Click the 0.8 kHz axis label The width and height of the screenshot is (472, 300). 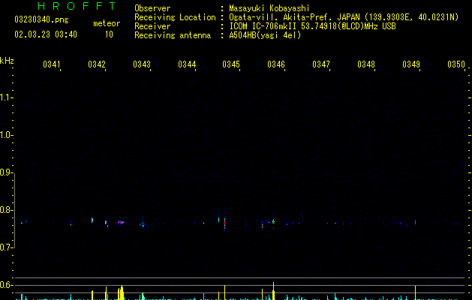[x=6, y=210]
